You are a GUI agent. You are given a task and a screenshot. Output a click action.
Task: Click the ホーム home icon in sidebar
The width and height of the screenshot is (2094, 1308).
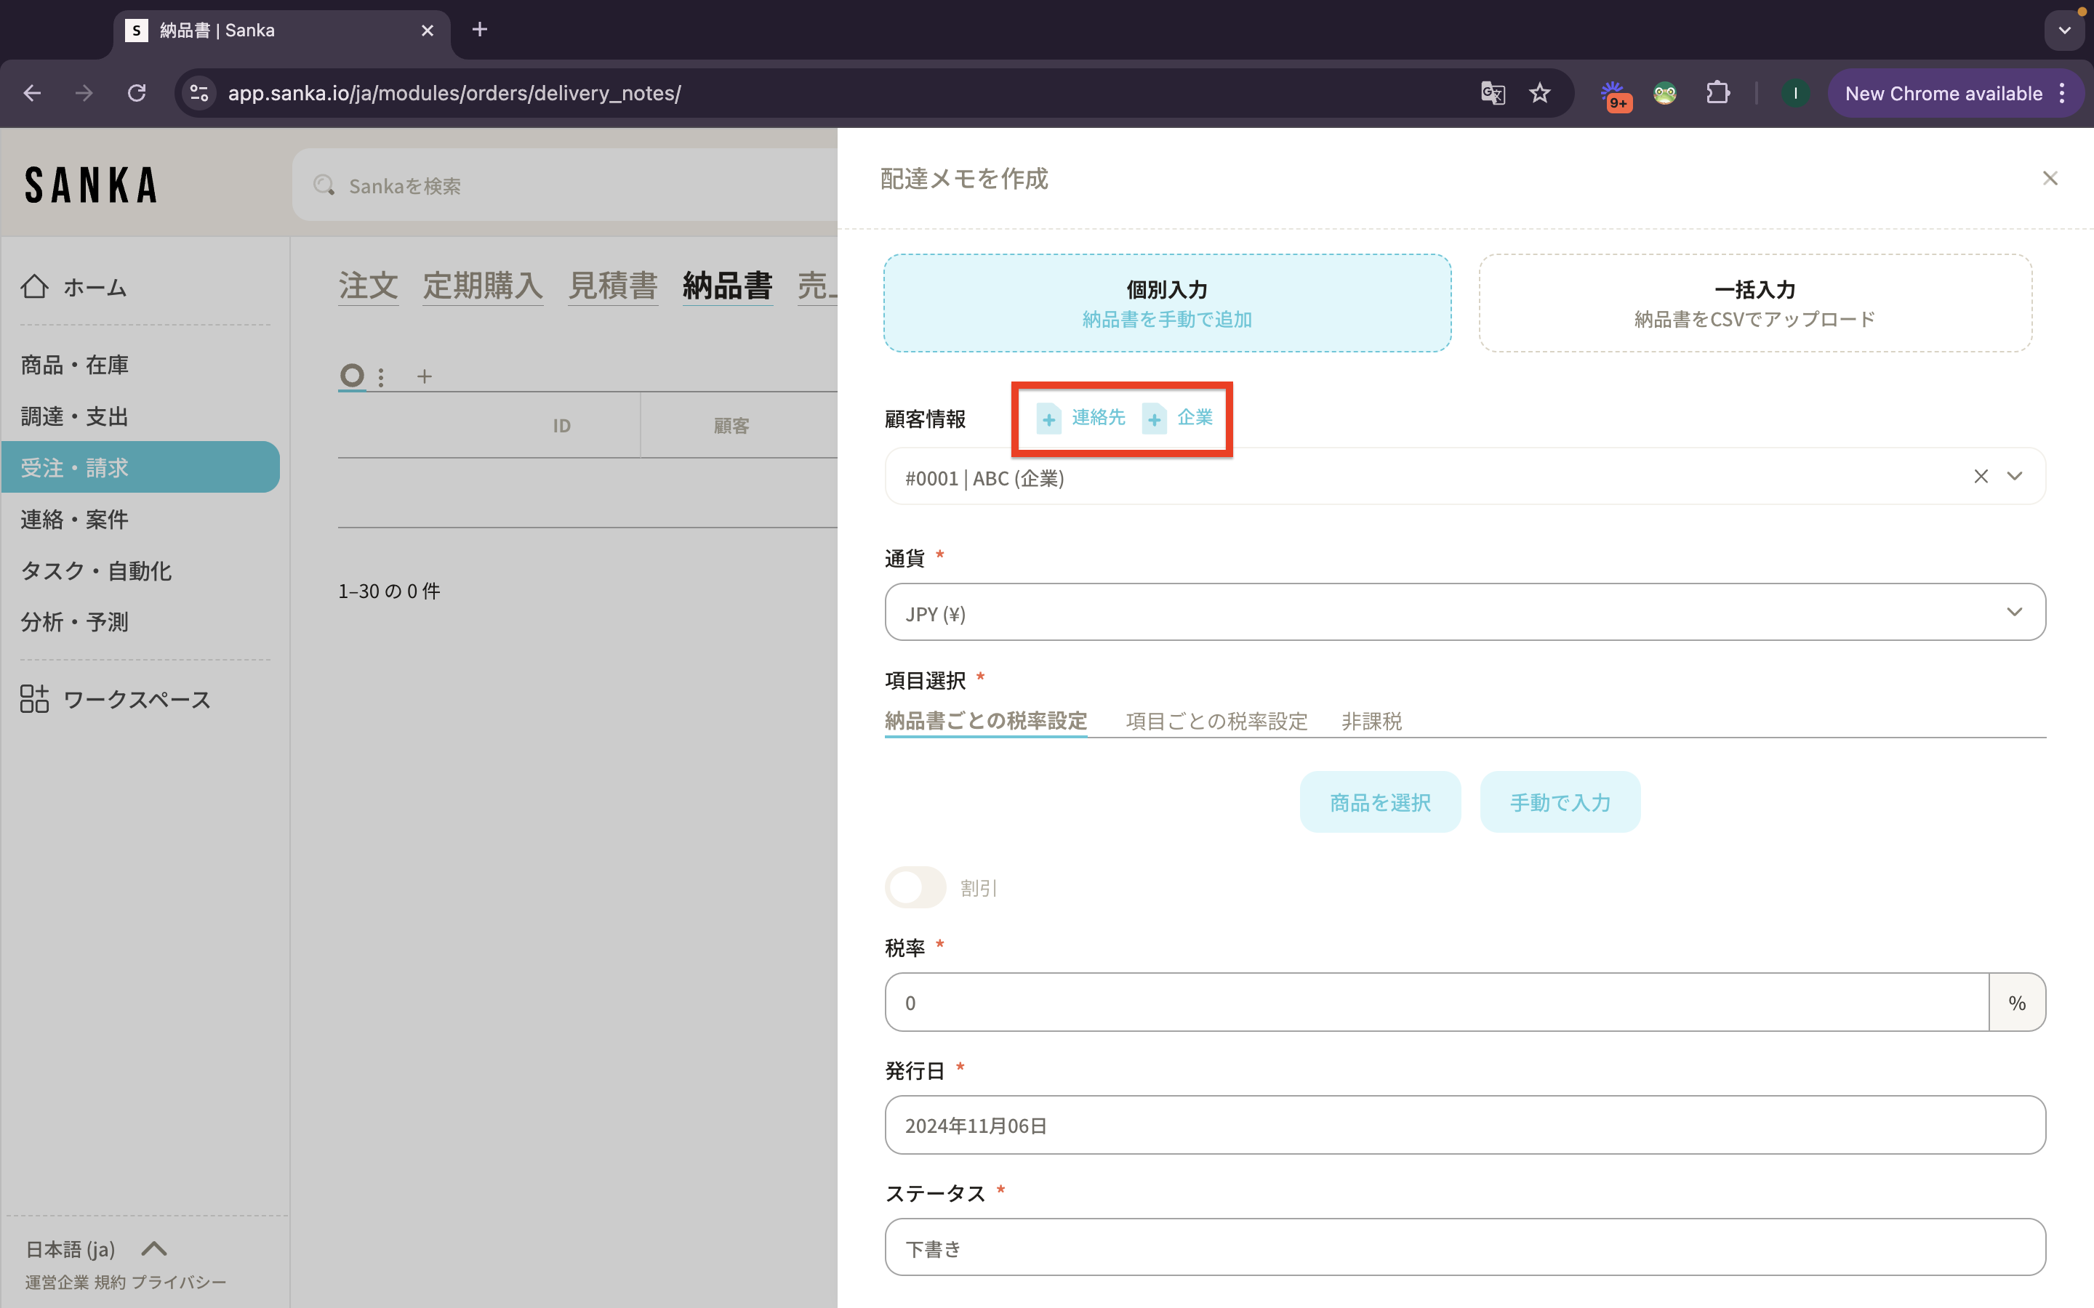[35, 286]
